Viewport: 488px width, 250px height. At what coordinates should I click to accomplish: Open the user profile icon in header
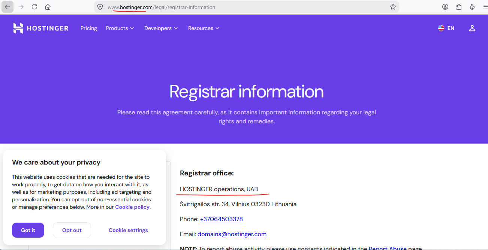tap(472, 28)
